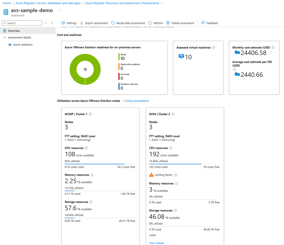Click the assessed virtual machines monitor icon

(x=181, y=56)
